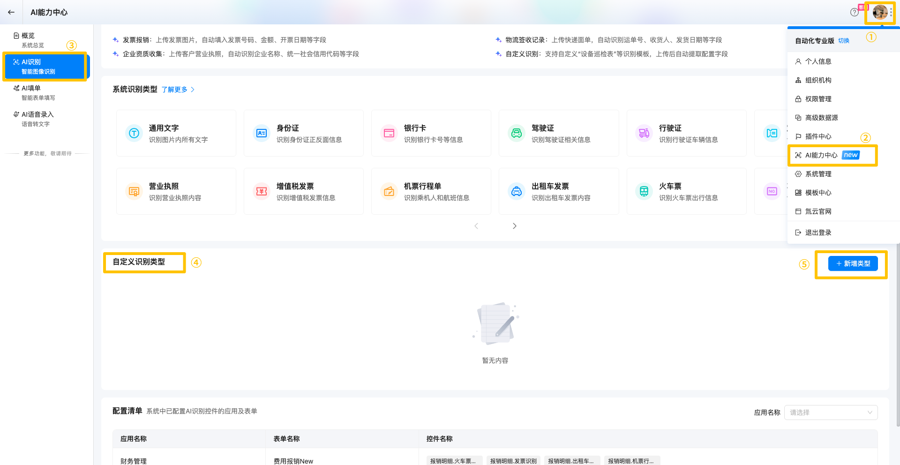Viewport: 900px width, 465px height.
Task: Open 权限管理 in the user menu
Action: click(x=818, y=99)
